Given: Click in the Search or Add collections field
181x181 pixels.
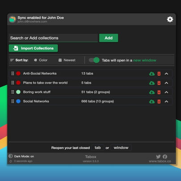Looking at the screenshot, I should pos(53,38).
